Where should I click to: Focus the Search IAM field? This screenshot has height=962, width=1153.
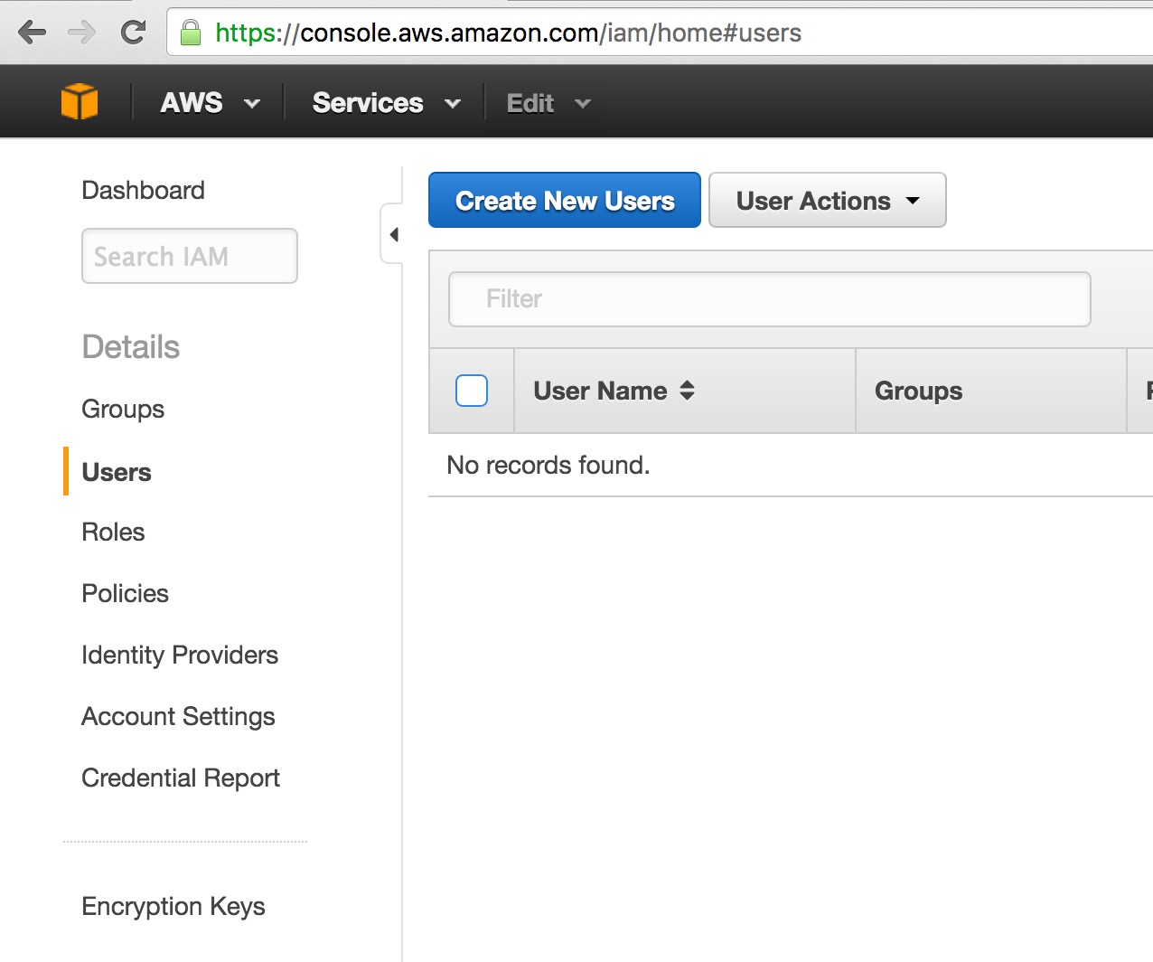click(x=190, y=256)
